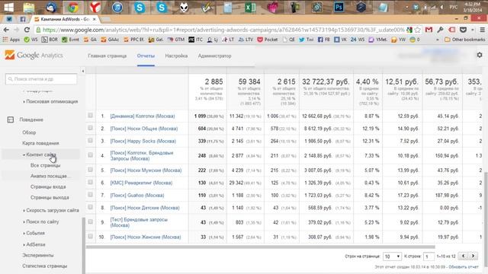Viewport: 488px width, 274px height.
Task: Open the Apps bookmark shortcut
Action: coord(11,40)
